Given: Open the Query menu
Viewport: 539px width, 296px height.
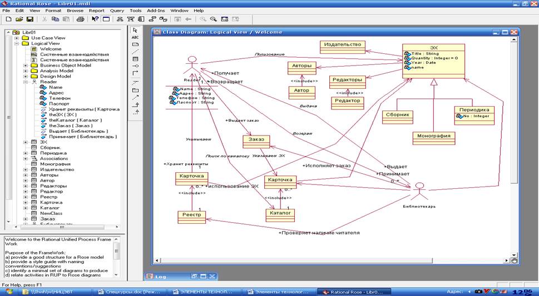Looking at the screenshot, I should click(x=117, y=11).
